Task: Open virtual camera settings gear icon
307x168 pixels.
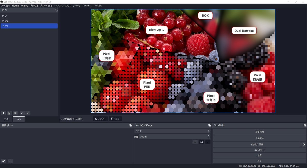Action: [304, 144]
